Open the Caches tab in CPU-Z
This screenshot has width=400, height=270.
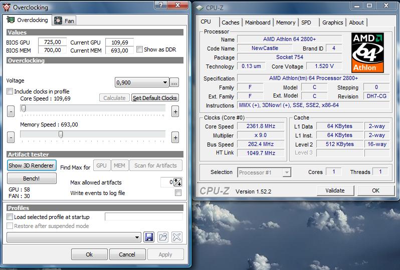pos(231,22)
